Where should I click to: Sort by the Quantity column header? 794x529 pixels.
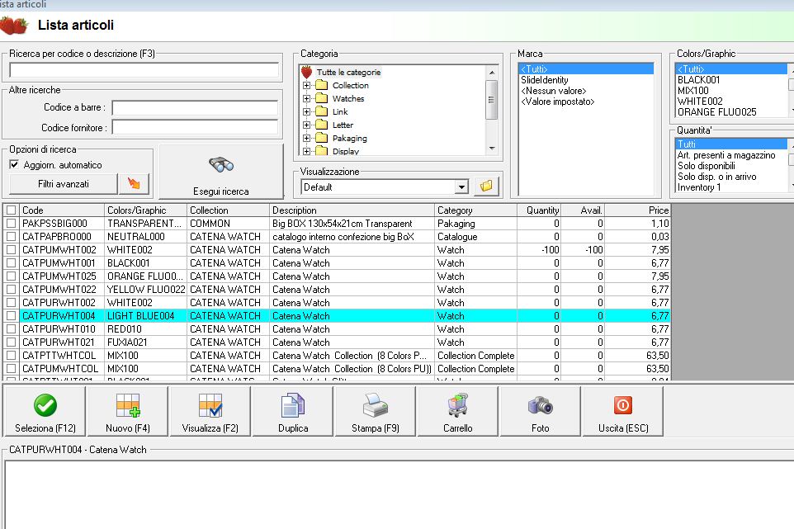tap(539, 210)
